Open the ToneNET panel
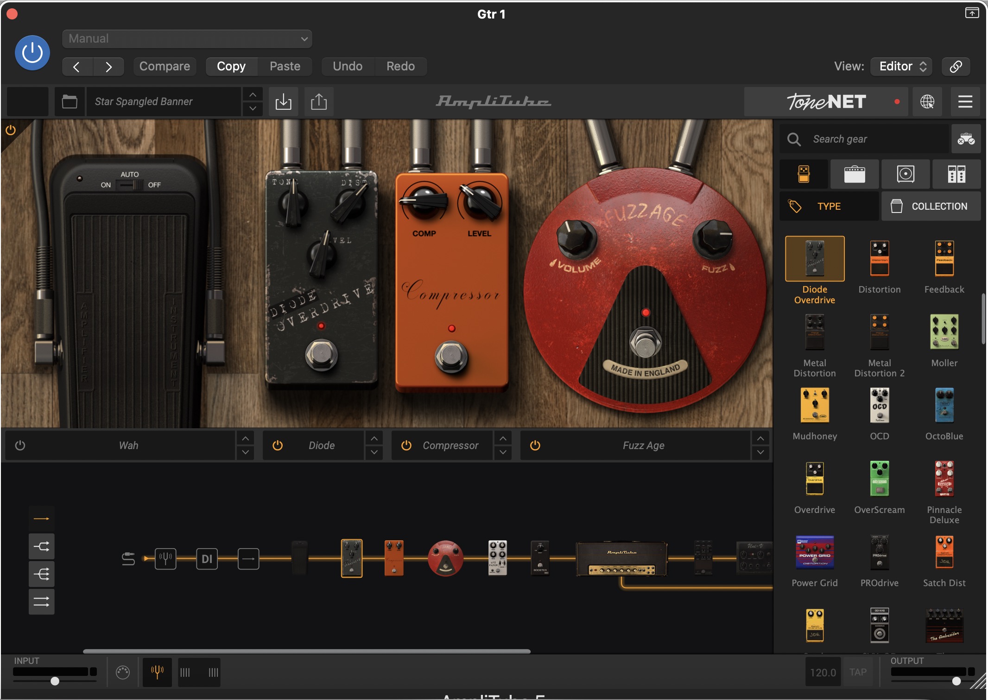This screenshot has height=700, width=988. click(826, 101)
